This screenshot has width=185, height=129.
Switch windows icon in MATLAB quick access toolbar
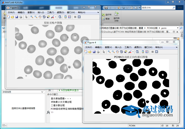(x=132, y=8)
